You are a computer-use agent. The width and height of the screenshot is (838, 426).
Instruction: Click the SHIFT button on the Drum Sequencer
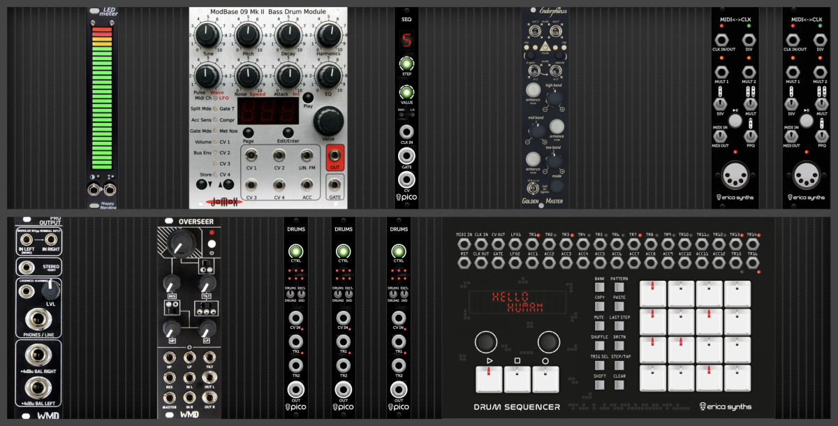(x=600, y=385)
